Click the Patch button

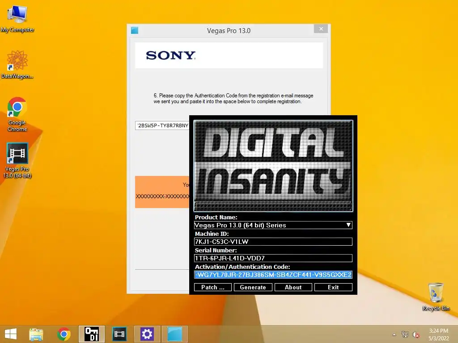(212, 287)
